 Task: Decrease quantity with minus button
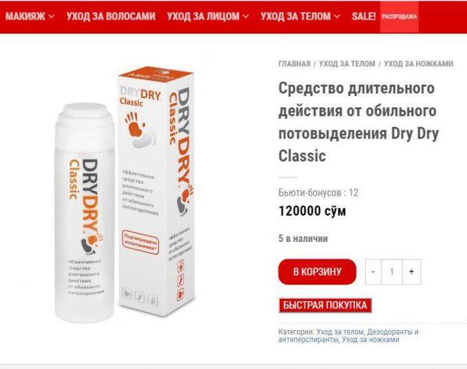pos(373,272)
